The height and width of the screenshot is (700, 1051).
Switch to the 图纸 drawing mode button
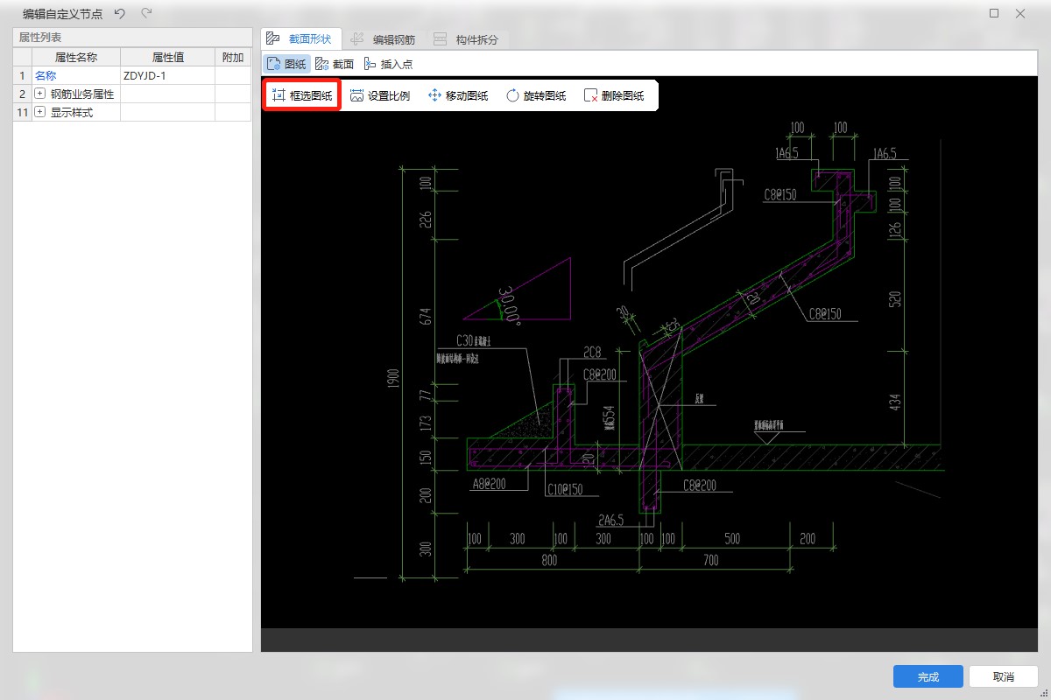click(x=286, y=64)
